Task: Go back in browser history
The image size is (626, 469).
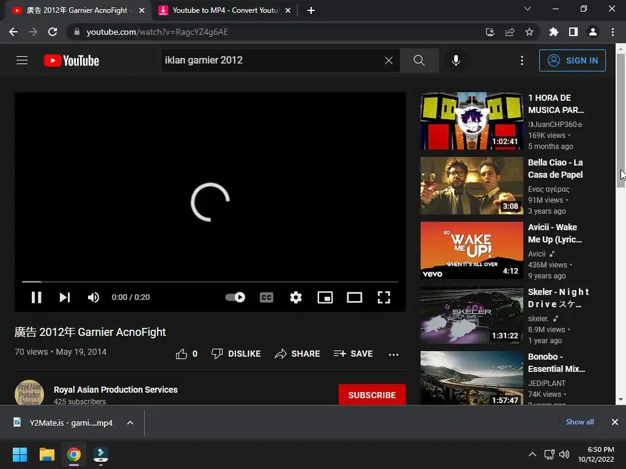Action: (x=13, y=32)
